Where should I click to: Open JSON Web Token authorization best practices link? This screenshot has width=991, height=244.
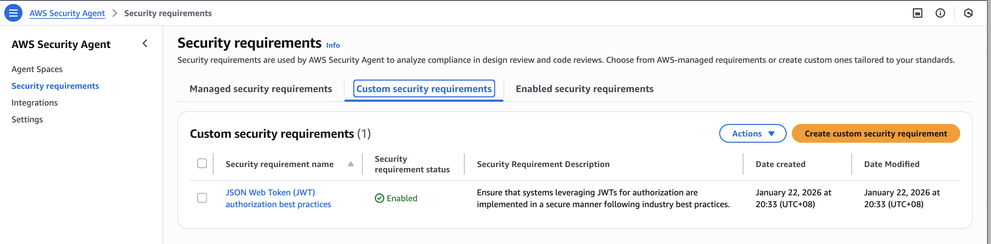pyautogui.click(x=278, y=198)
